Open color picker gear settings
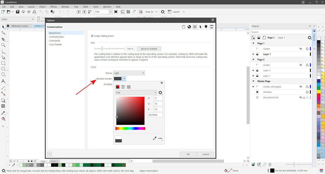The image size is (325, 174). click(160, 93)
